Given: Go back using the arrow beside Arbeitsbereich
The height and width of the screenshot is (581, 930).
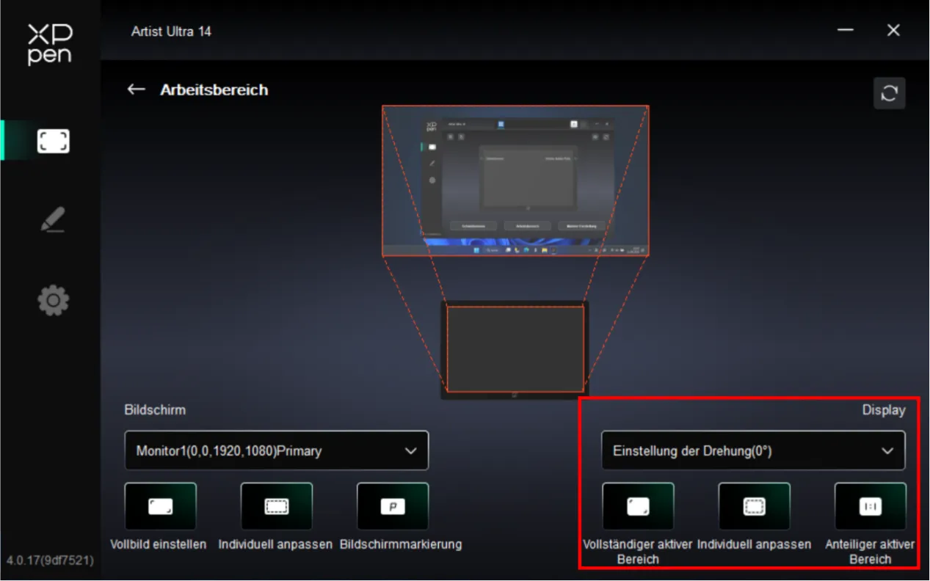Looking at the screenshot, I should 136,89.
